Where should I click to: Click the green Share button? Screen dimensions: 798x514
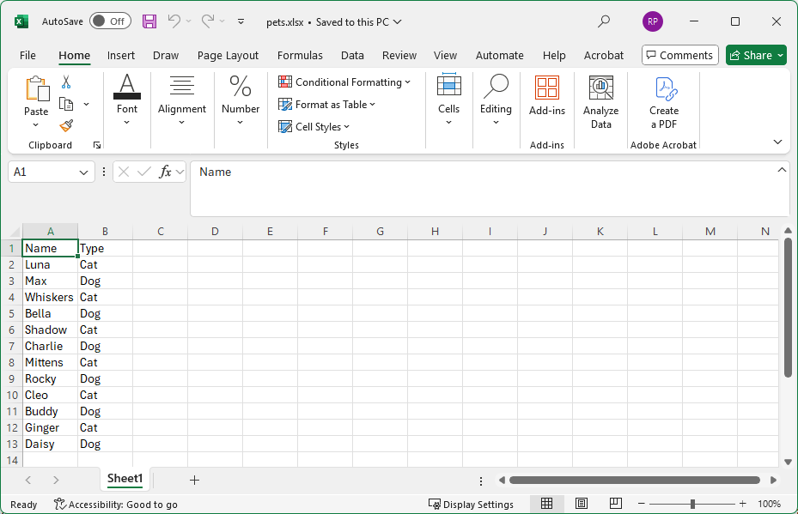(x=756, y=55)
